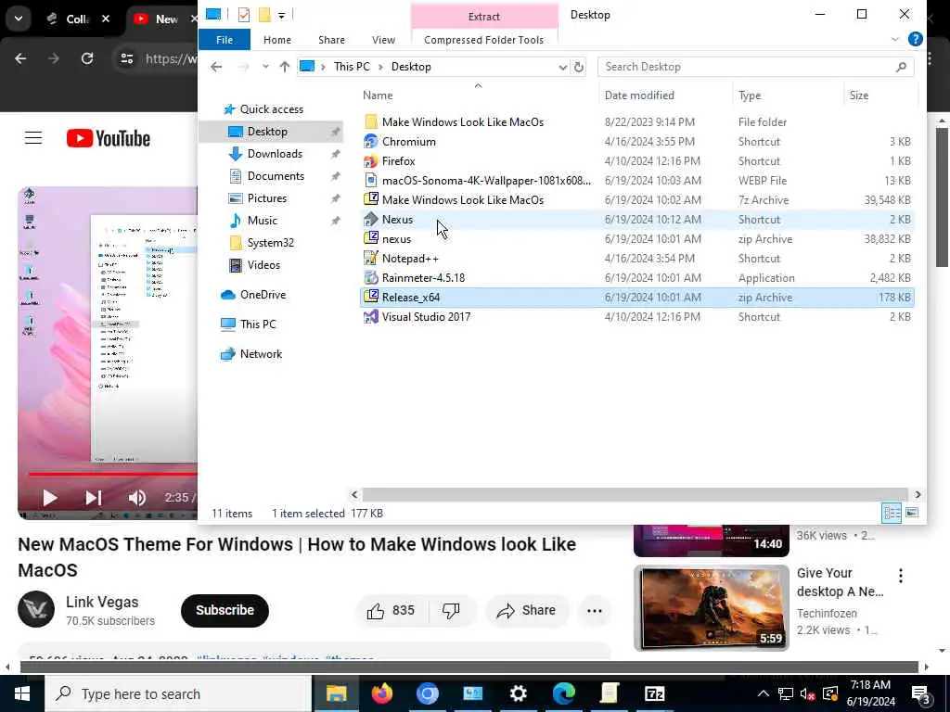
Task: Open the Compressed Folder Tools tab
Action: click(483, 39)
